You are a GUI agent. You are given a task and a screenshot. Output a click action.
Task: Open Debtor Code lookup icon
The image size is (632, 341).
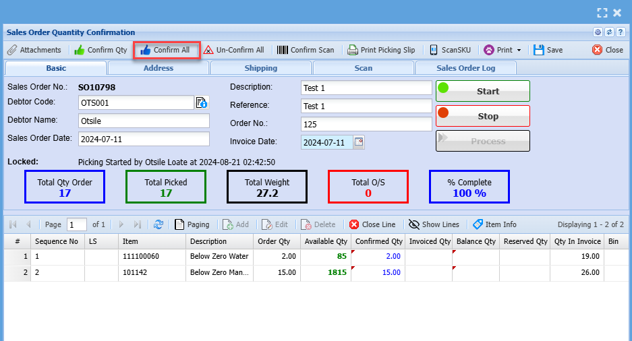(202, 102)
